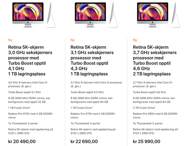The height and width of the screenshot is (146, 186).
Task: Click the side-profile iMac image of the 3,1 GHz model
Action: click(x=113, y=15)
